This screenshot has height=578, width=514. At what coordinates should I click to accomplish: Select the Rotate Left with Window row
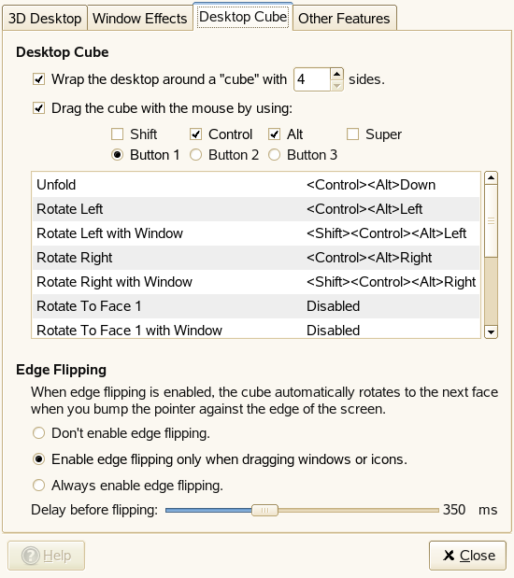click(x=256, y=233)
